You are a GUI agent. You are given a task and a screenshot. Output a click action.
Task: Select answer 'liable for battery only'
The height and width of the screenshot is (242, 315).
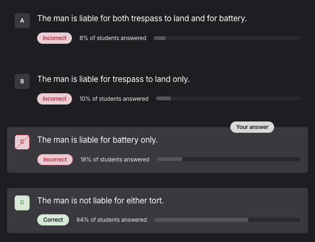point(97,140)
